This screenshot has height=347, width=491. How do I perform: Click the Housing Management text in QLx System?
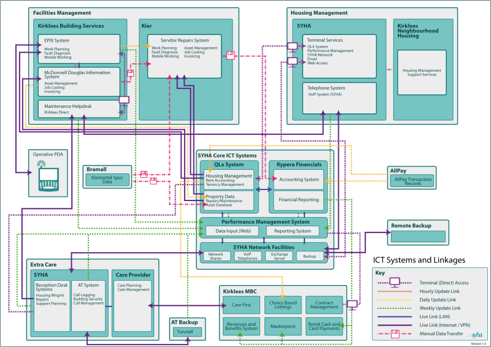(228, 176)
